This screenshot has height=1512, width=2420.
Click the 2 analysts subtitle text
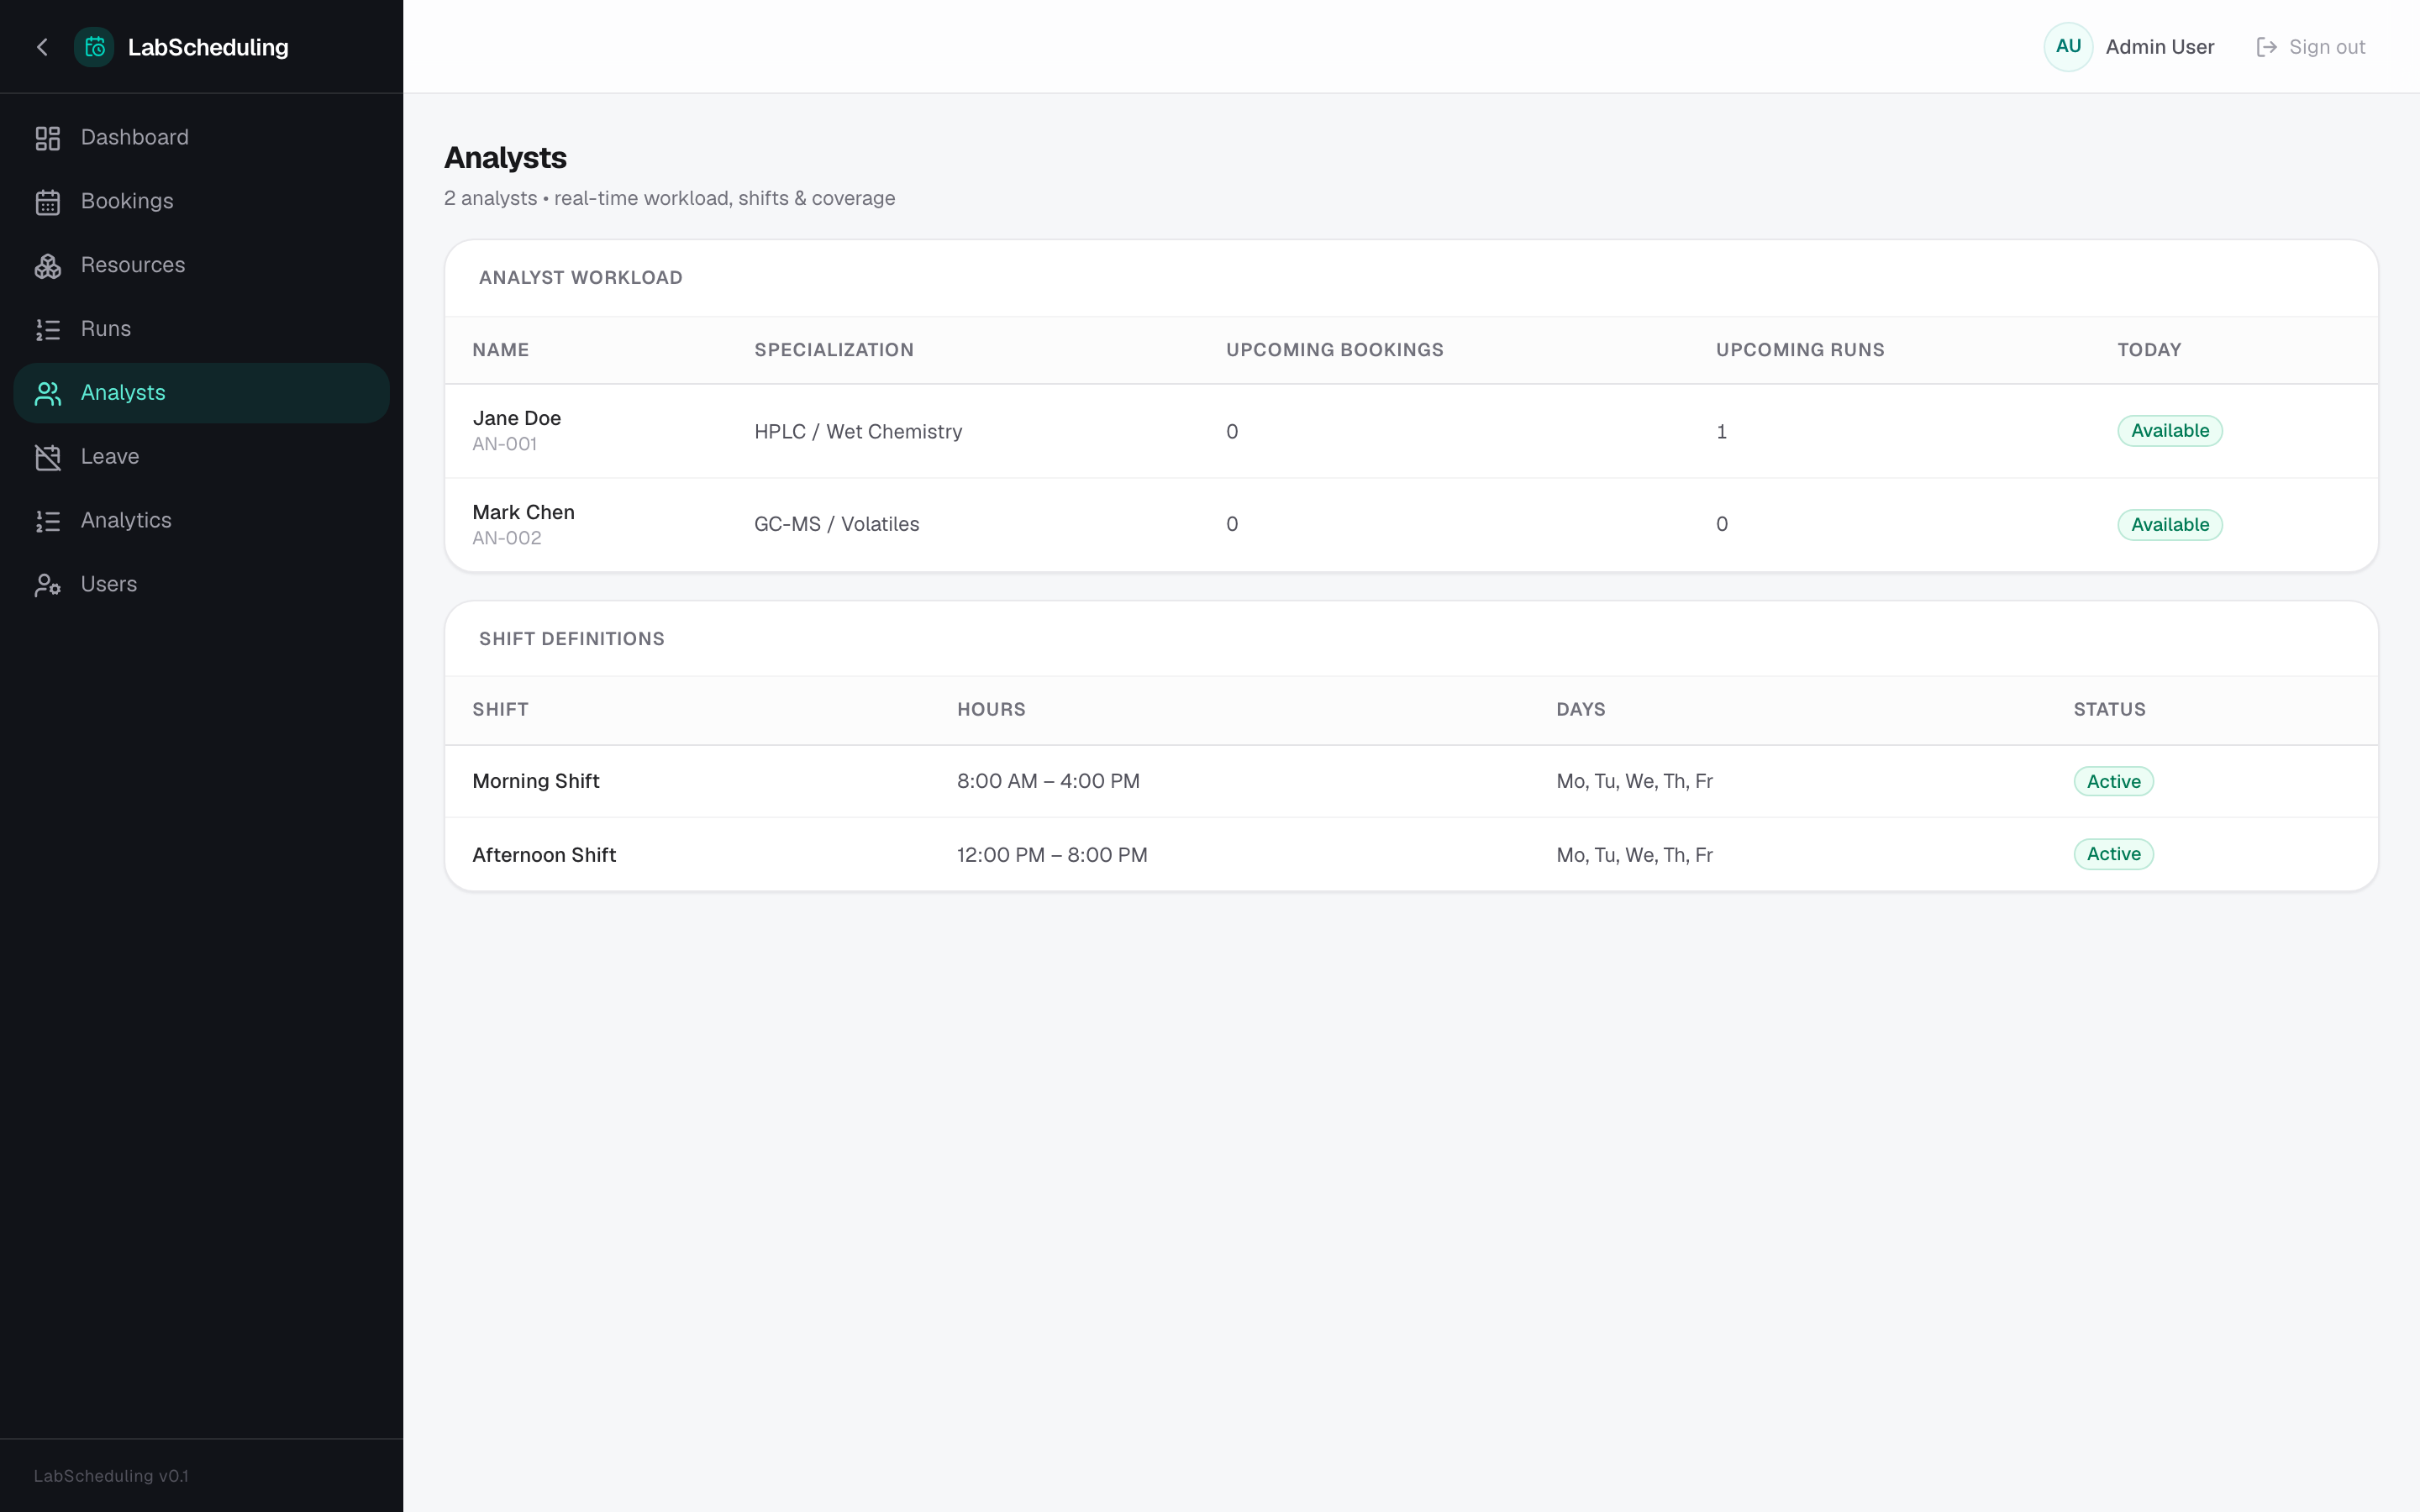point(669,198)
